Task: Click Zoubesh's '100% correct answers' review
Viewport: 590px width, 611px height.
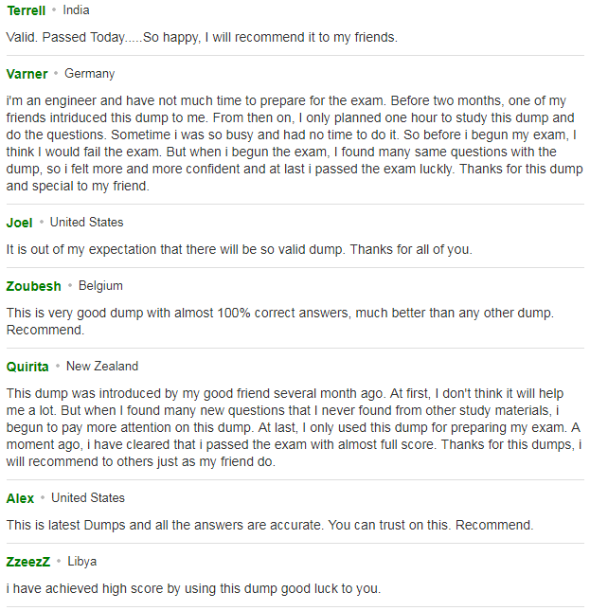Action: click(x=280, y=321)
